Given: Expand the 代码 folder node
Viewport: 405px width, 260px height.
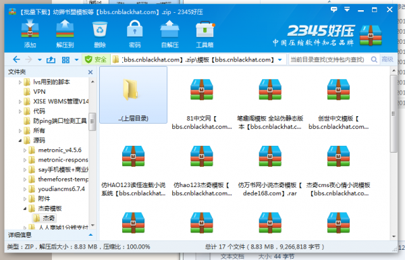Looking at the screenshot, I should pyautogui.click(x=20, y=111).
